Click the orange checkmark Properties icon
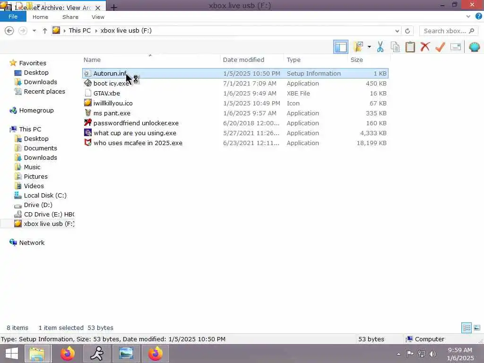 pyautogui.click(x=440, y=47)
